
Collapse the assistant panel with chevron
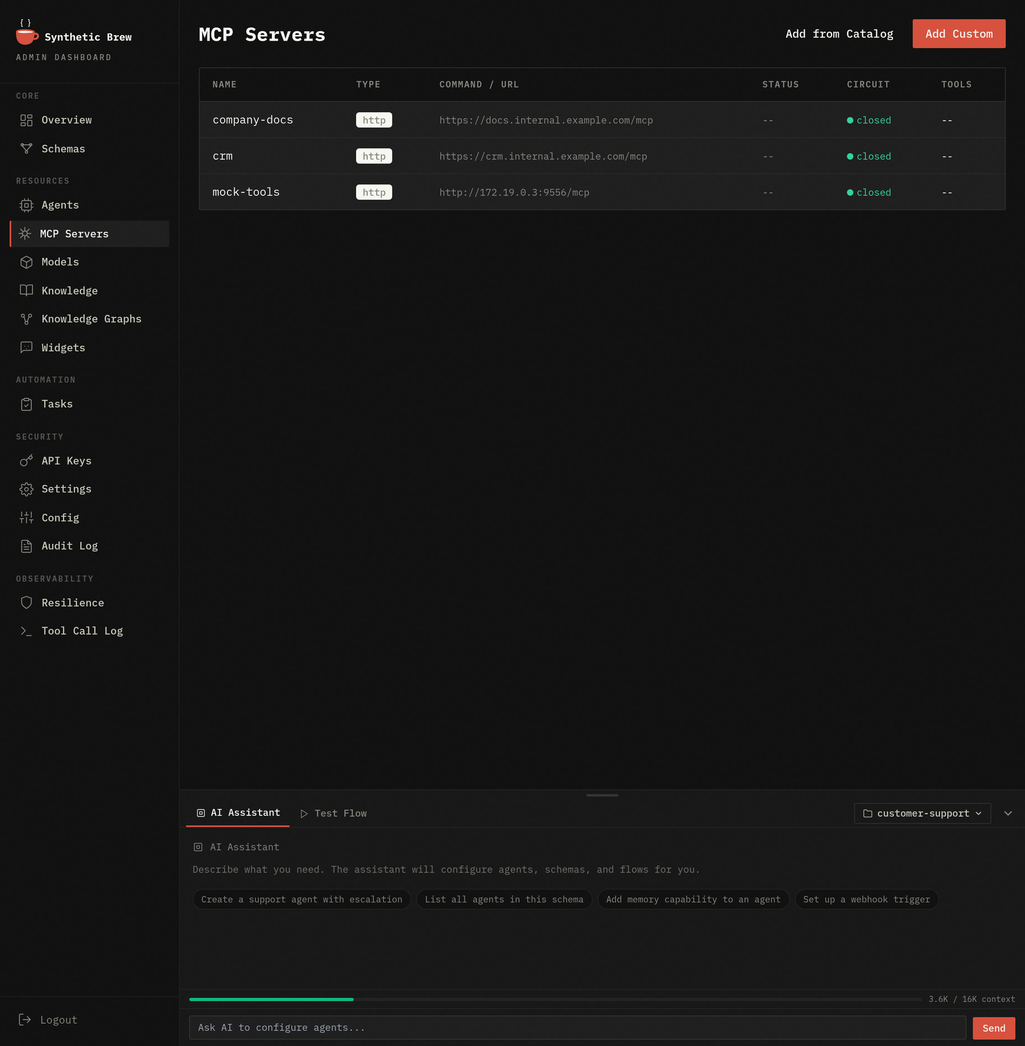coord(1008,813)
